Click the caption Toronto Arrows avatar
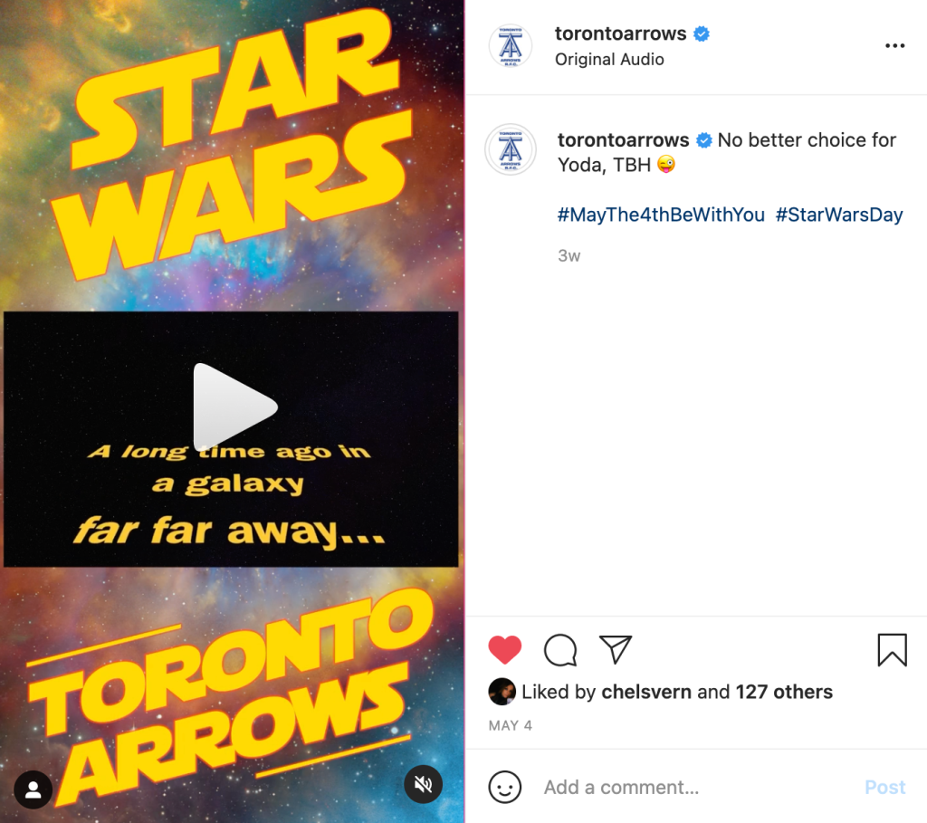This screenshot has width=927, height=823. (x=511, y=148)
